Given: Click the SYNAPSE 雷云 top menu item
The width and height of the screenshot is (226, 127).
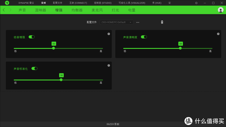Looking at the screenshot, I should [26, 3].
